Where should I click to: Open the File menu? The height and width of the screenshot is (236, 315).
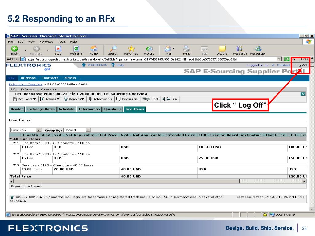10,42
